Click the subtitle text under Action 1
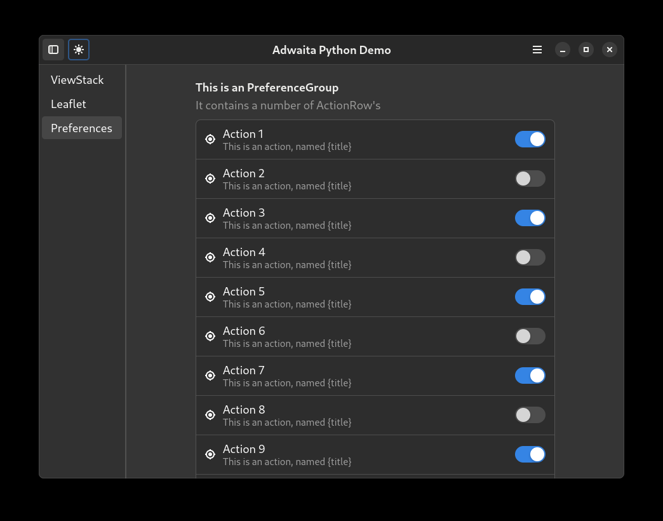This screenshot has height=521, width=663. [287, 147]
